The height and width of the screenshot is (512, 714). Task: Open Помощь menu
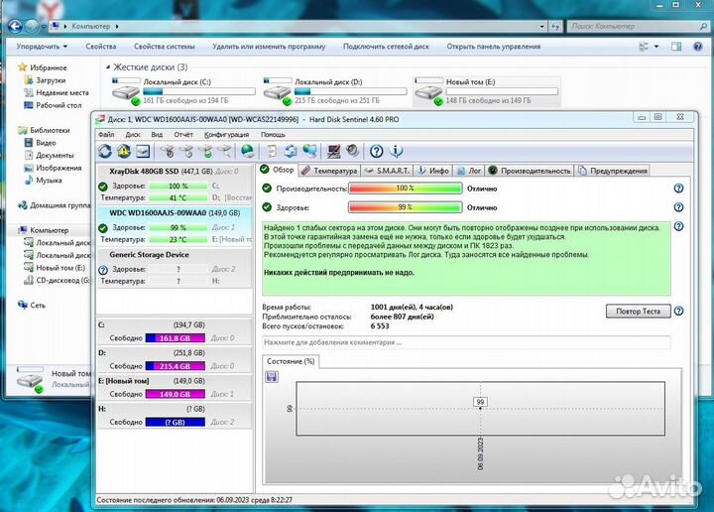click(273, 134)
